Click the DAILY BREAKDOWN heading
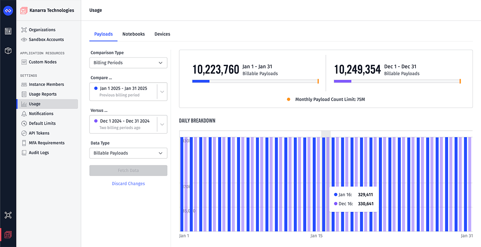Viewport: 481px width, 247px height. click(197, 121)
